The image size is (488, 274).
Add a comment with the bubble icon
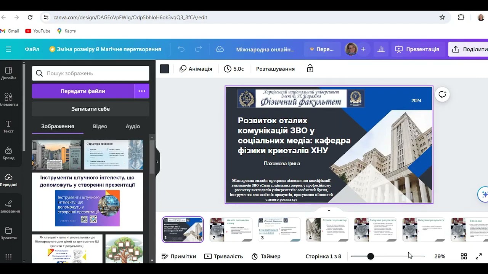tap(442, 94)
